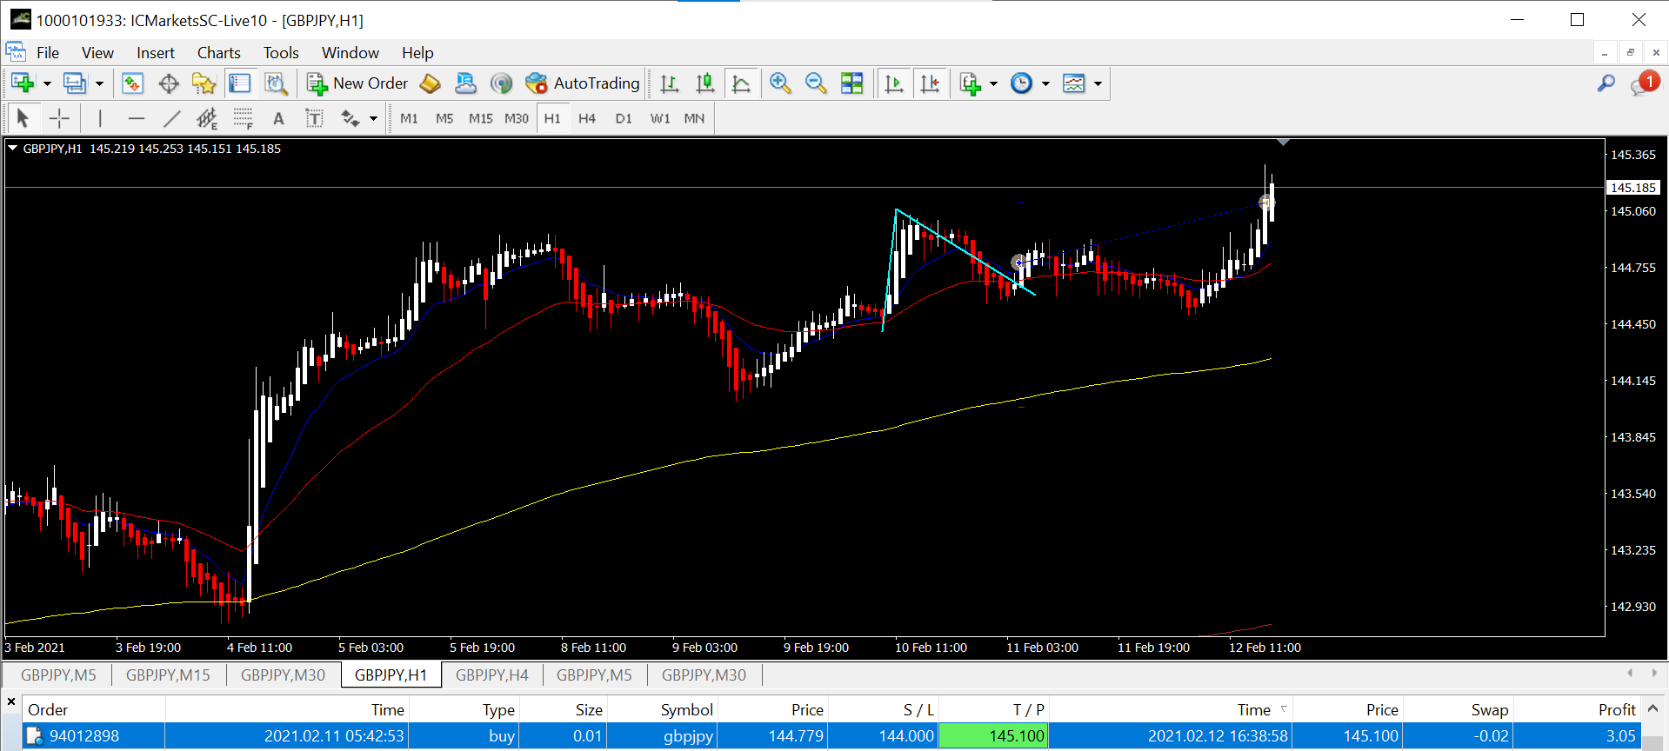This screenshot has width=1669, height=751.
Task: Set chart period to H4
Action: (587, 118)
